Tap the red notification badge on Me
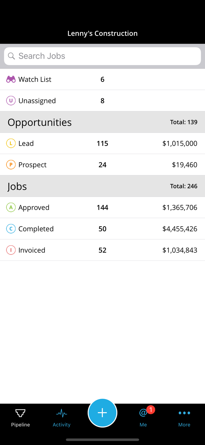205x445 pixels. (150, 410)
